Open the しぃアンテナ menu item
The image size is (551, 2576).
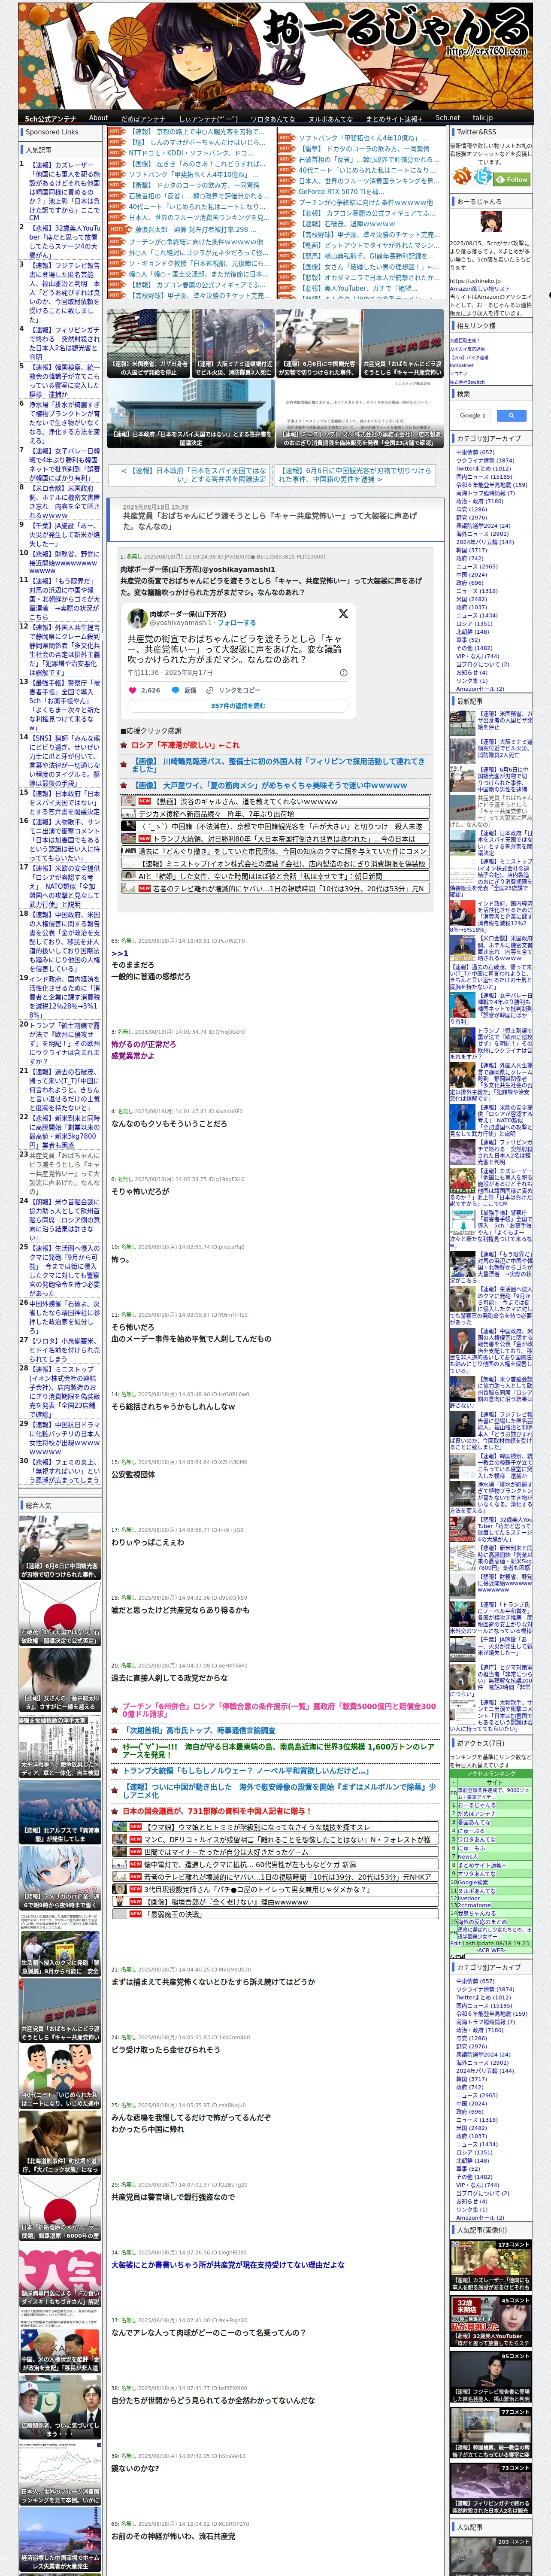pos(208,118)
